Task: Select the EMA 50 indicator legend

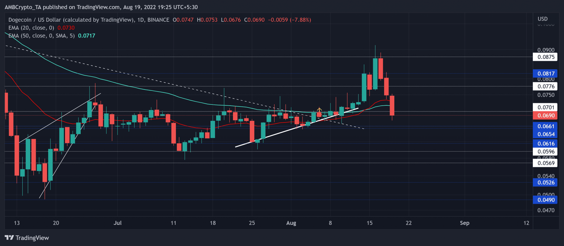Action: click(41, 36)
